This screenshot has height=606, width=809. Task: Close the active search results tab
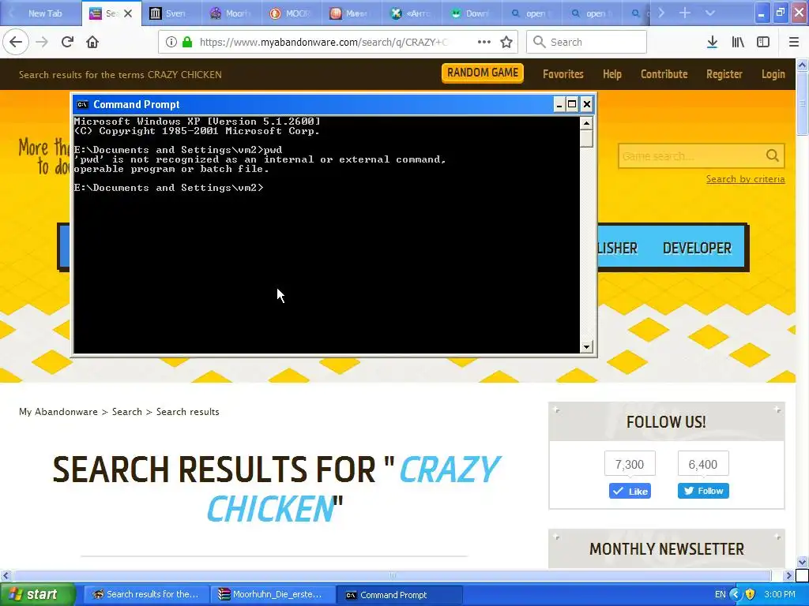128,13
